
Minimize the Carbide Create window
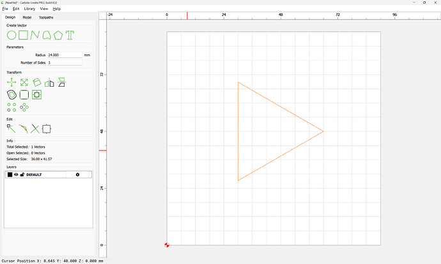414,3
